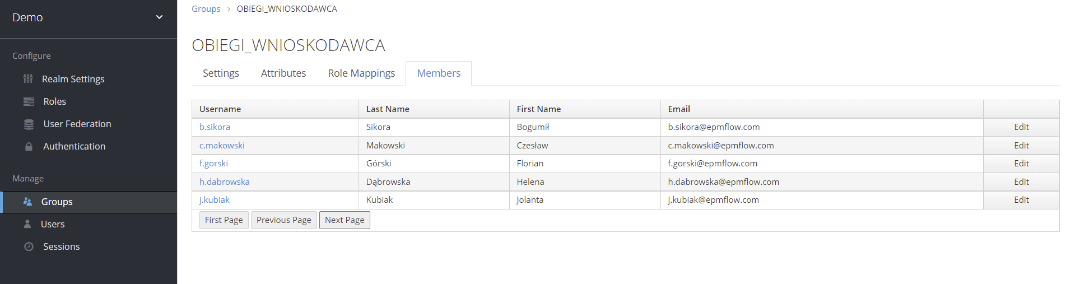Click the Roles list icon

tap(29, 101)
